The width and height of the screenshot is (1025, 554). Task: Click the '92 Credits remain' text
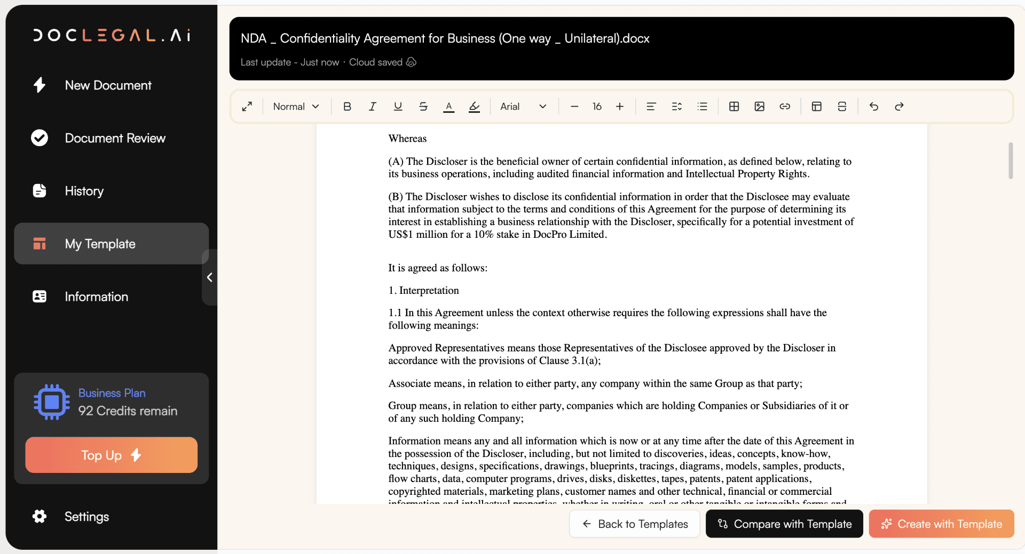128,411
